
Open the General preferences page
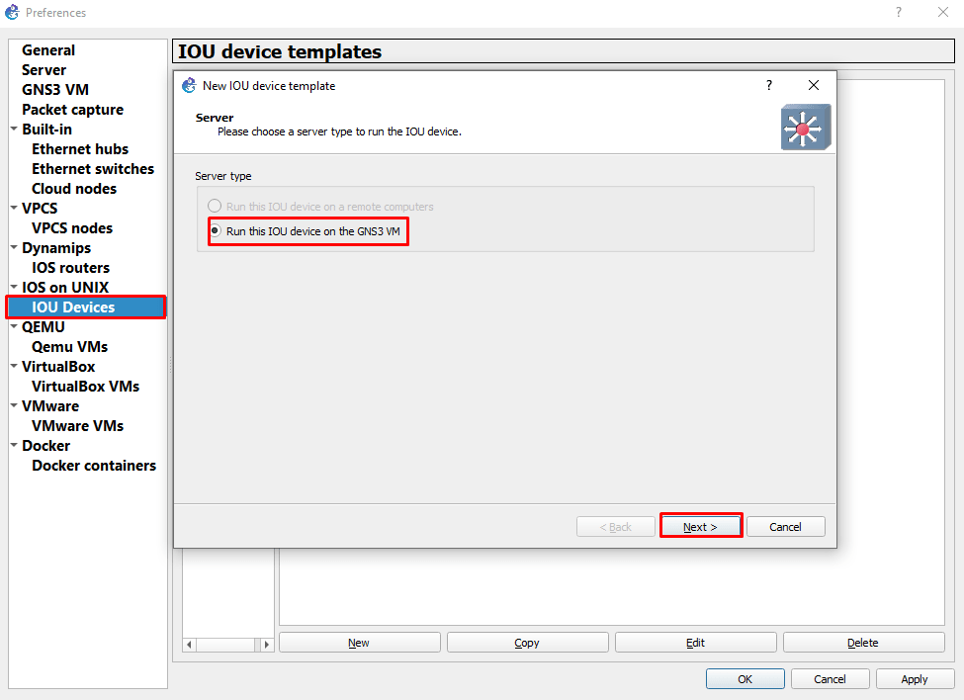48,50
